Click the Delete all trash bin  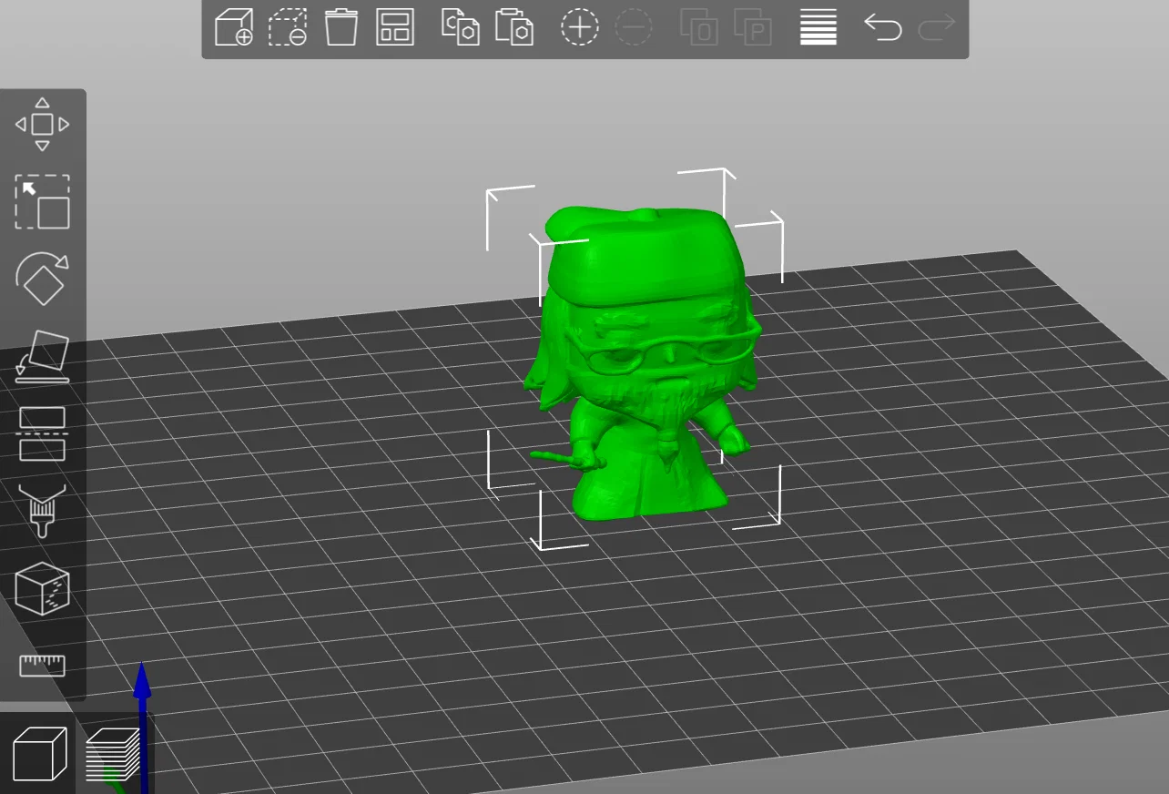(x=341, y=27)
